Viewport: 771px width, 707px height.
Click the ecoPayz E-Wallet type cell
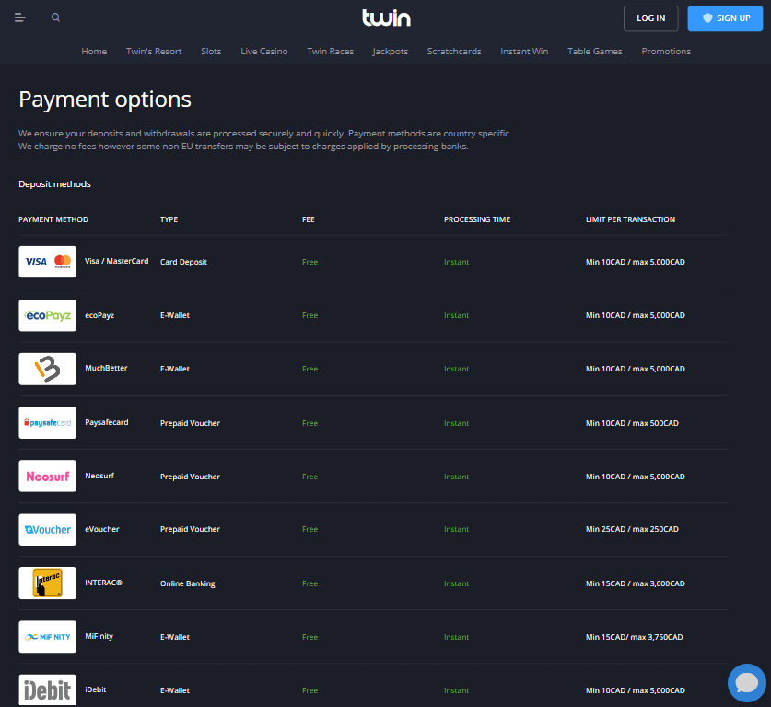pyautogui.click(x=175, y=315)
